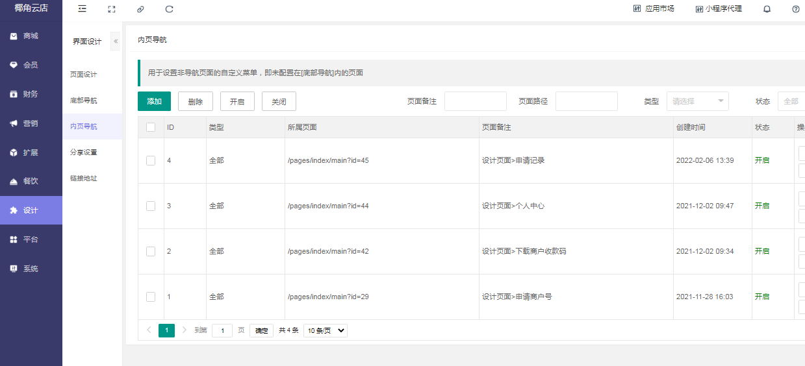Viewport: 805px width, 366px height.
Task: Click the refresh icon in top bar
Action: point(170,9)
